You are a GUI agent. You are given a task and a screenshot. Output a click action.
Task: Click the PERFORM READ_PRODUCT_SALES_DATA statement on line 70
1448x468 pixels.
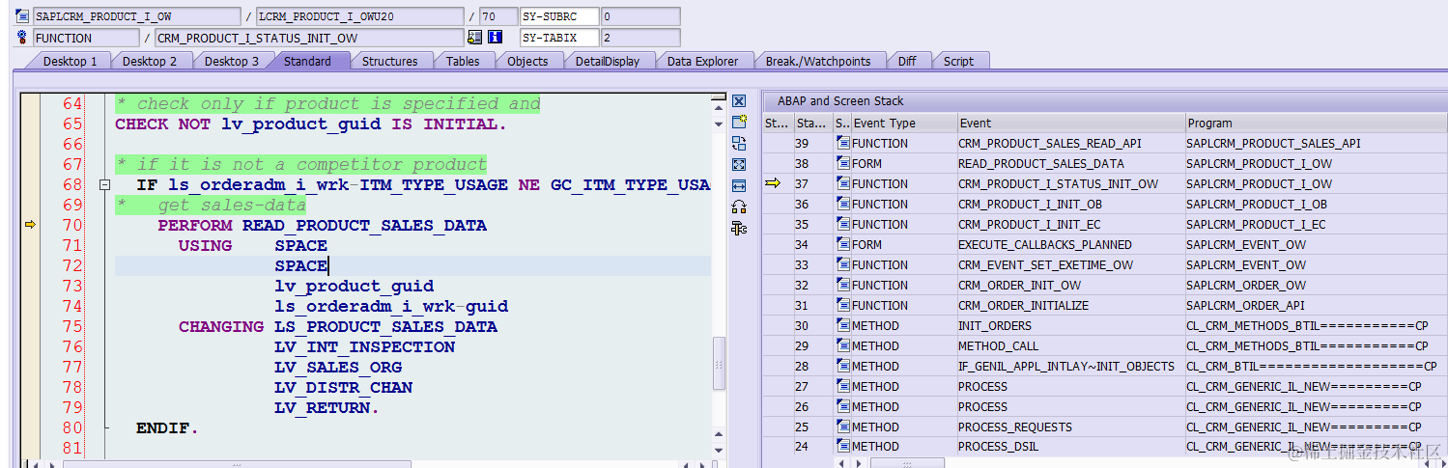point(323,226)
